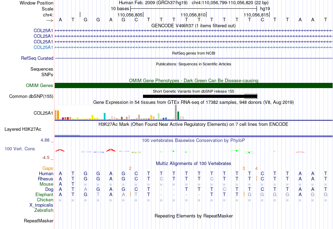
Task: Click the dark green OMIM gene bar
Action: [193, 85]
